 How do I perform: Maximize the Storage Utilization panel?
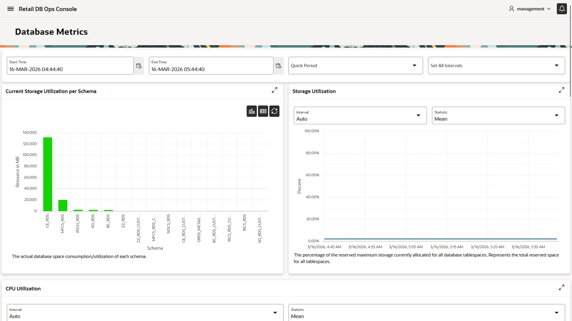point(561,90)
